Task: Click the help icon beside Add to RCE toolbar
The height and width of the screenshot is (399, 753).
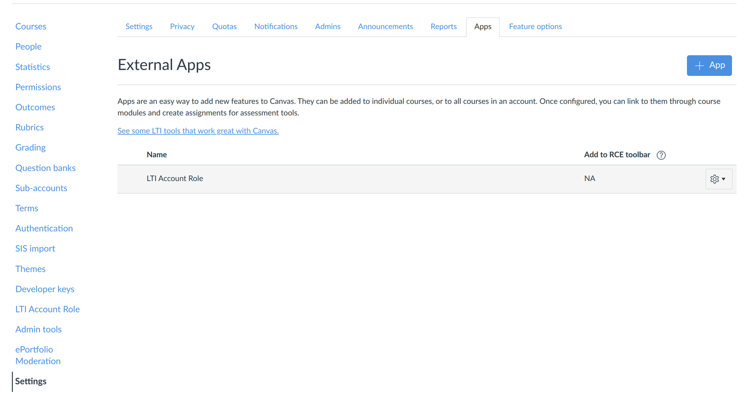Action: [x=661, y=155]
